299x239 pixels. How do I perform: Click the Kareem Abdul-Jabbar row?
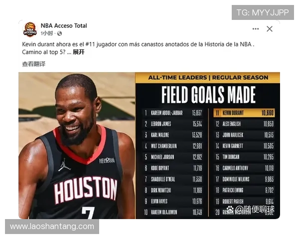[x=173, y=113]
